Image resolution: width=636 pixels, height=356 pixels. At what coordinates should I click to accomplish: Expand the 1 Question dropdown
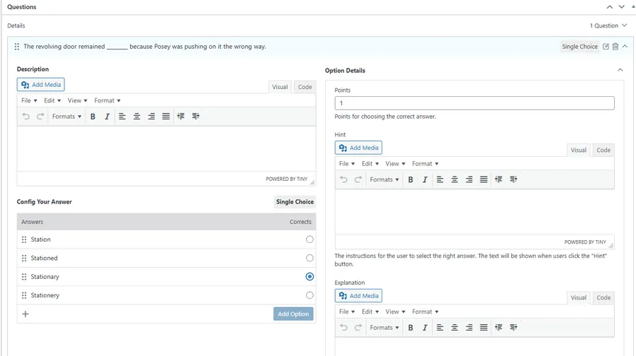pyautogui.click(x=608, y=25)
